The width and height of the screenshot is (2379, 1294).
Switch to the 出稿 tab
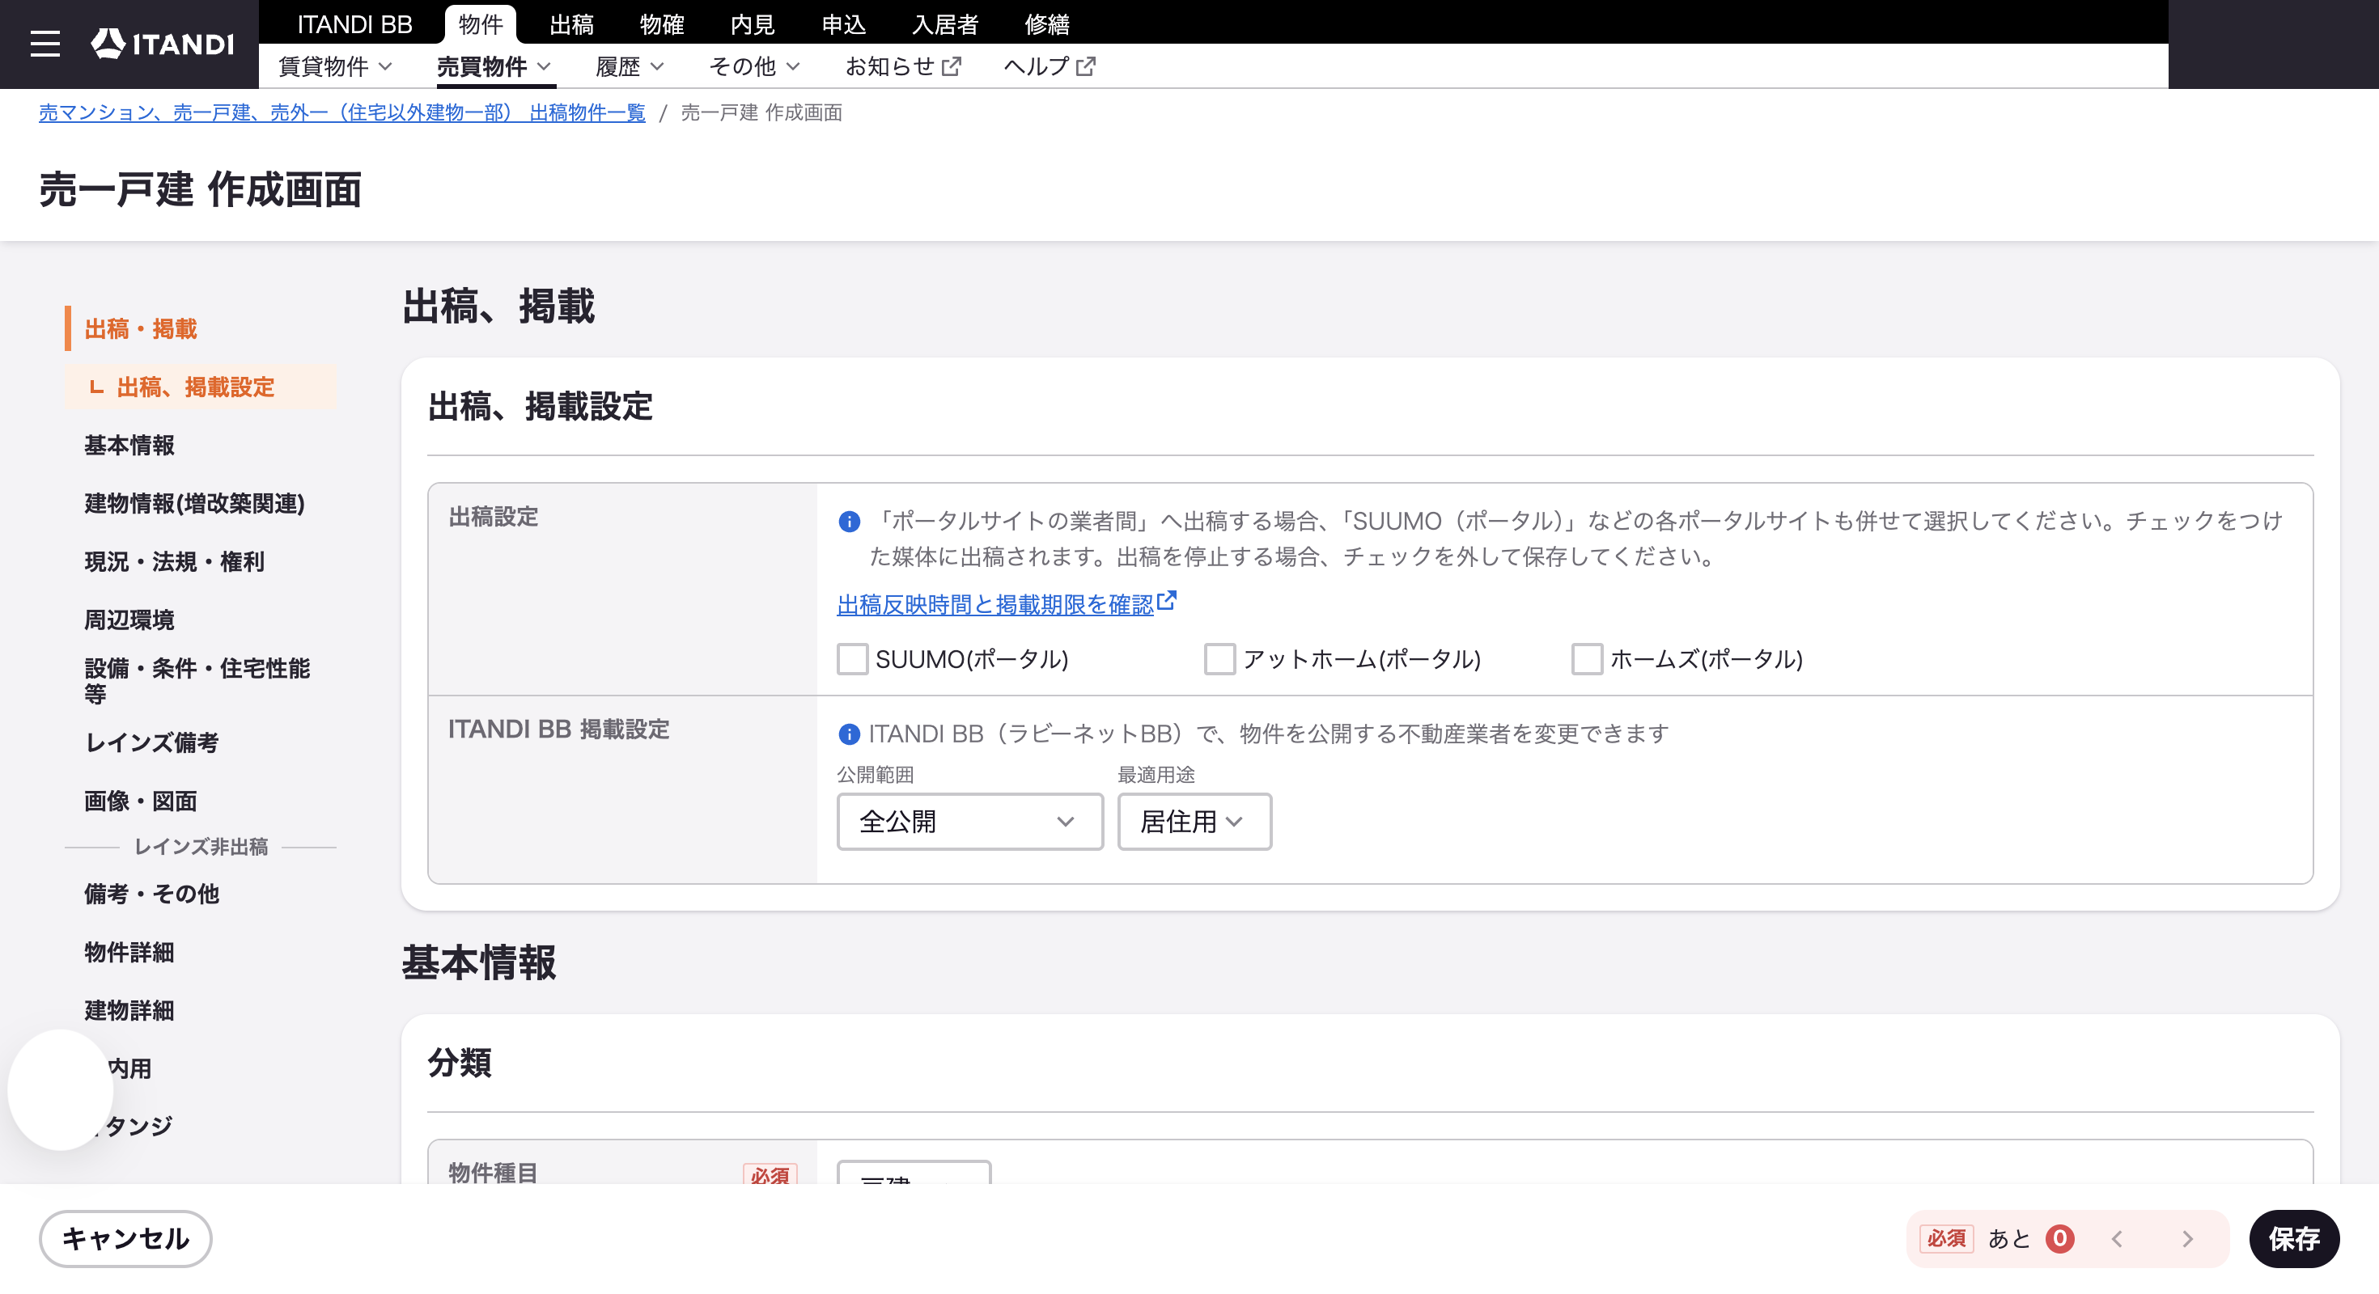pyautogui.click(x=570, y=24)
